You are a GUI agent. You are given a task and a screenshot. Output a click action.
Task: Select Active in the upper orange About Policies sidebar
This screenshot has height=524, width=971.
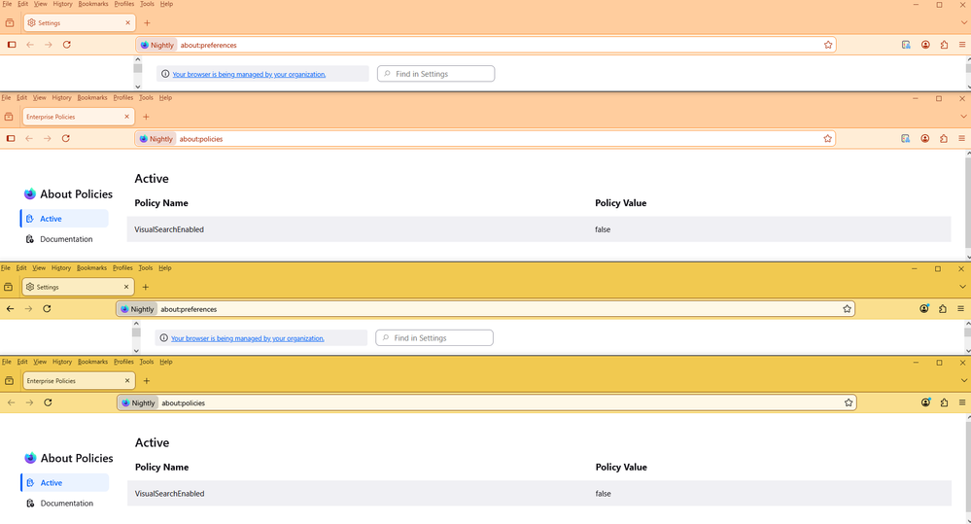point(51,219)
